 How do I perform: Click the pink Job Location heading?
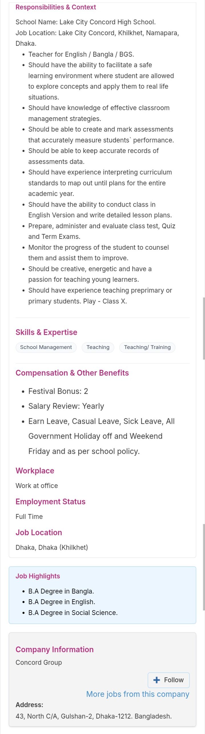(39, 532)
